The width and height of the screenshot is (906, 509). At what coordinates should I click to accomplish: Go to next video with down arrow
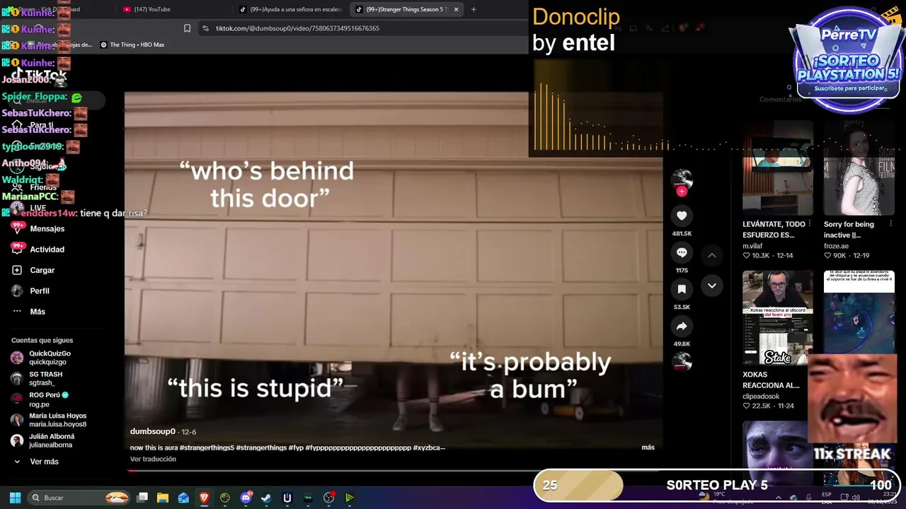click(x=712, y=286)
